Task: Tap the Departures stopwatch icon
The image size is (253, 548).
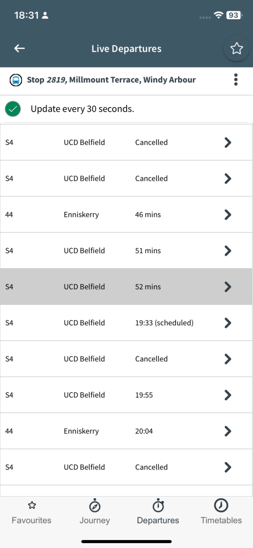Action: 158,505
